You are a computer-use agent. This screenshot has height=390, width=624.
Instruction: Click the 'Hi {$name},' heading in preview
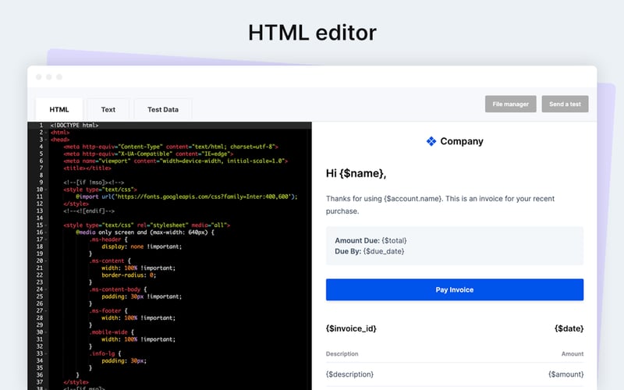point(356,173)
